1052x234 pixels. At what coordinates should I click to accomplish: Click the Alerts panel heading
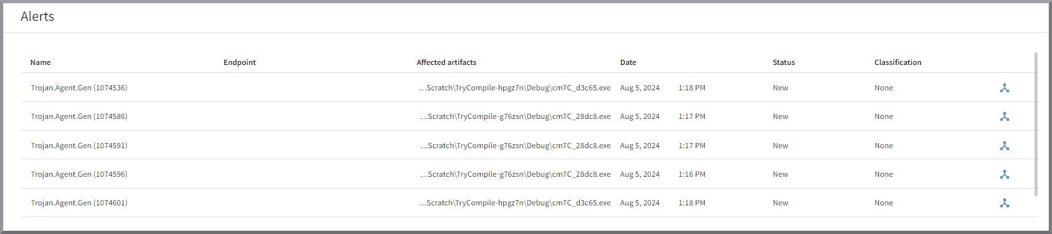37,17
